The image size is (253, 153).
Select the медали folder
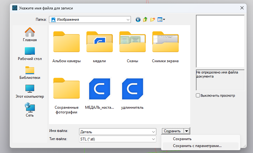click(x=100, y=47)
